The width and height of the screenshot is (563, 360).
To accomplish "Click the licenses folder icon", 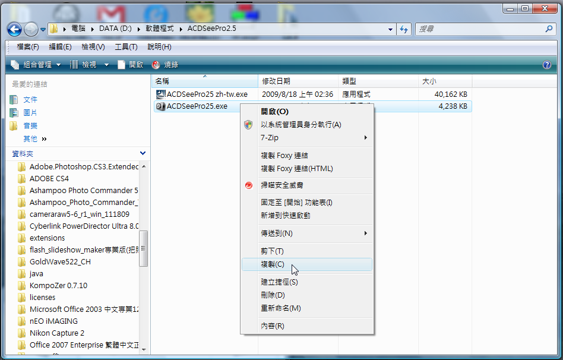I will (x=22, y=298).
